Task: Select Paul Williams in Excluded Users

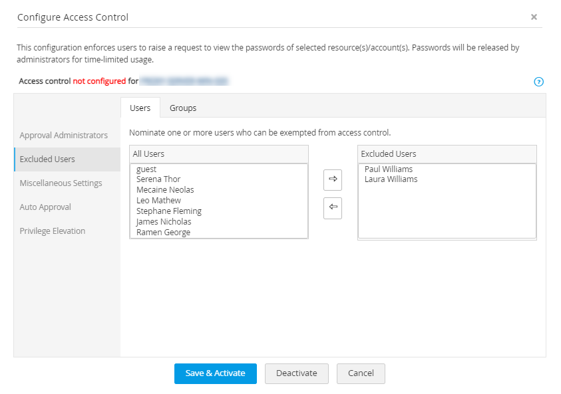Action: tap(389, 169)
